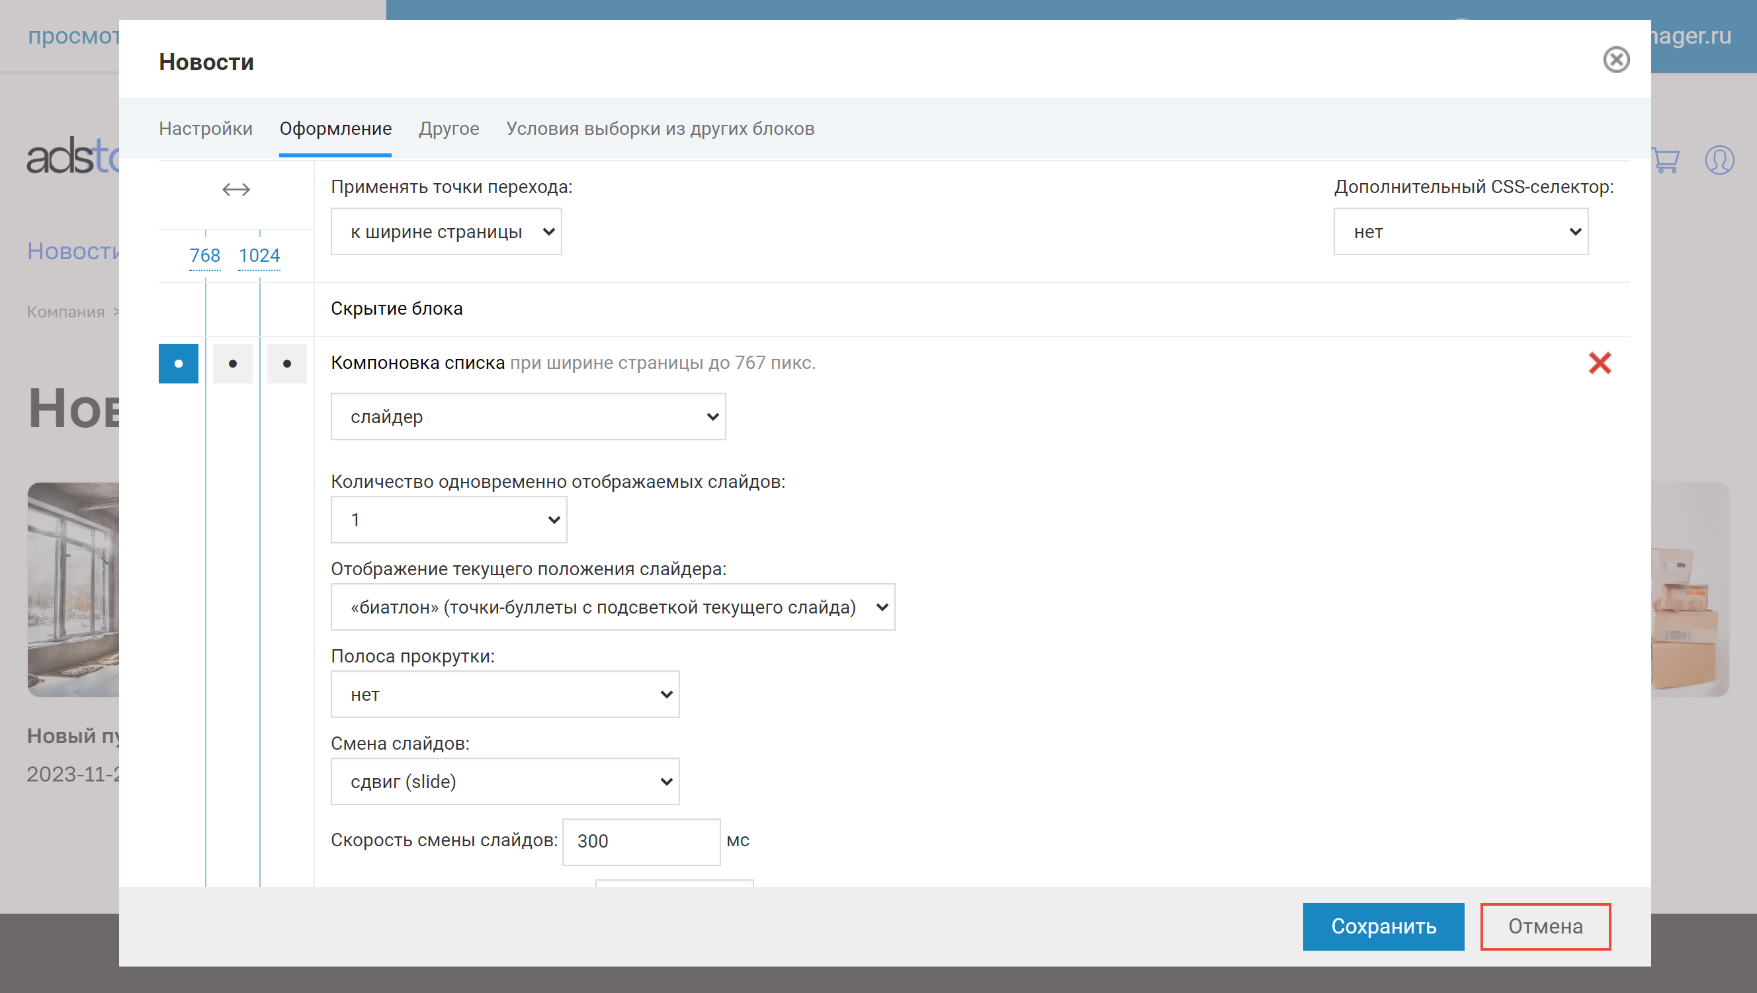
Task: Expand the «биатлон» position display dropdown
Action: [612, 607]
